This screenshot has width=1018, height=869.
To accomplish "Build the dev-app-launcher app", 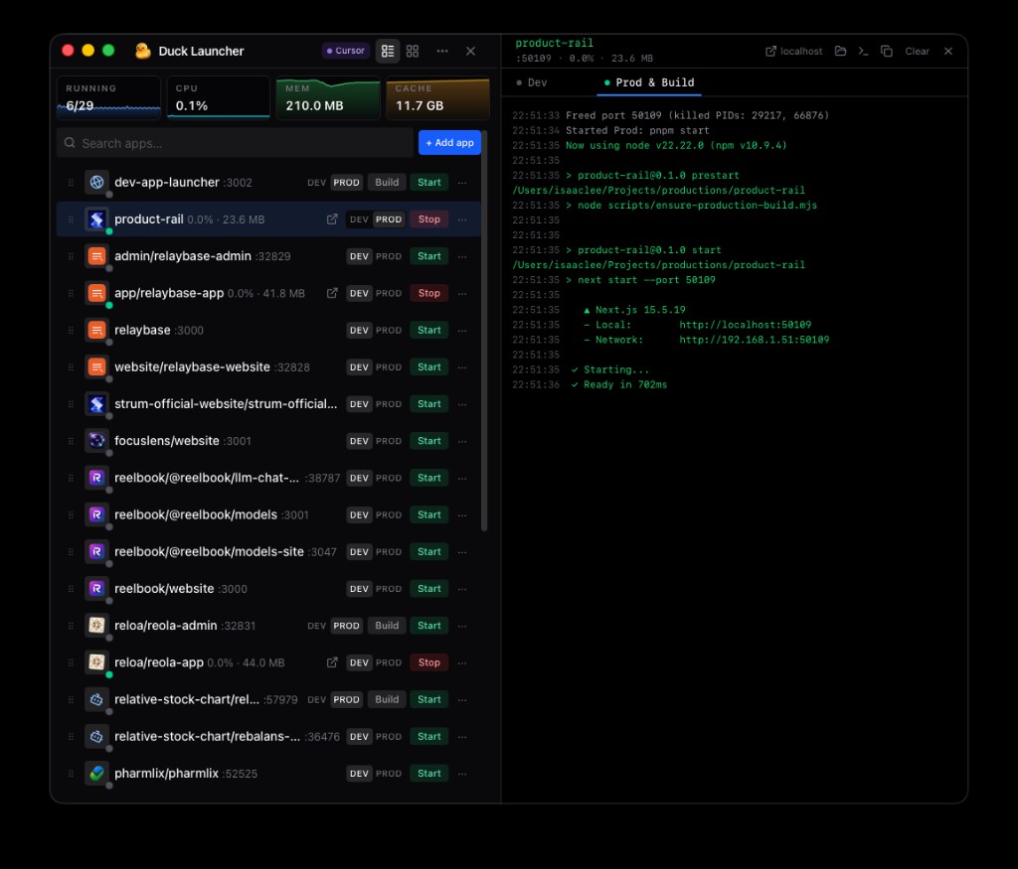I will pyautogui.click(x=387, y=182).
